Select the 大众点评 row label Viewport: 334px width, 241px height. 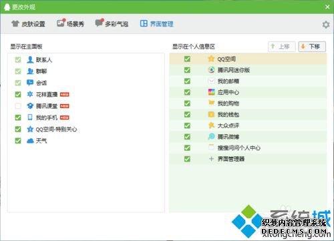pos(228,126)
